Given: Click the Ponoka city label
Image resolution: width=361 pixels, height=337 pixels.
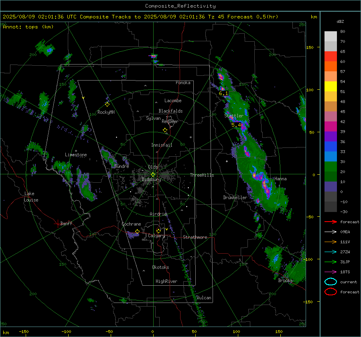Looking at the screenshot, I should pos(183,83).
